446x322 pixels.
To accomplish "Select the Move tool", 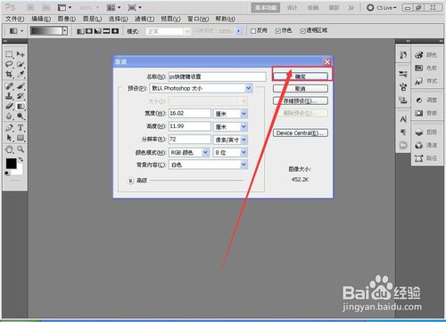I will tap(21, 54).
